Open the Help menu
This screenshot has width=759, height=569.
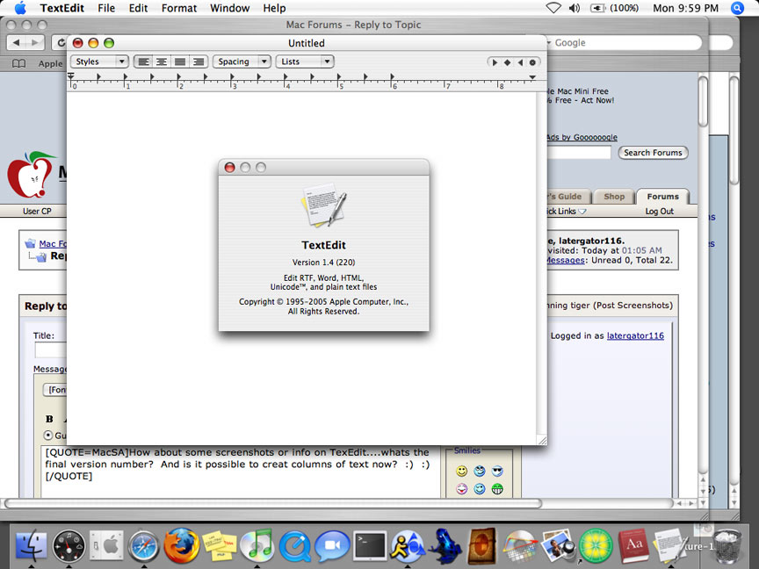pyautogui.click(x=274, y=8)
